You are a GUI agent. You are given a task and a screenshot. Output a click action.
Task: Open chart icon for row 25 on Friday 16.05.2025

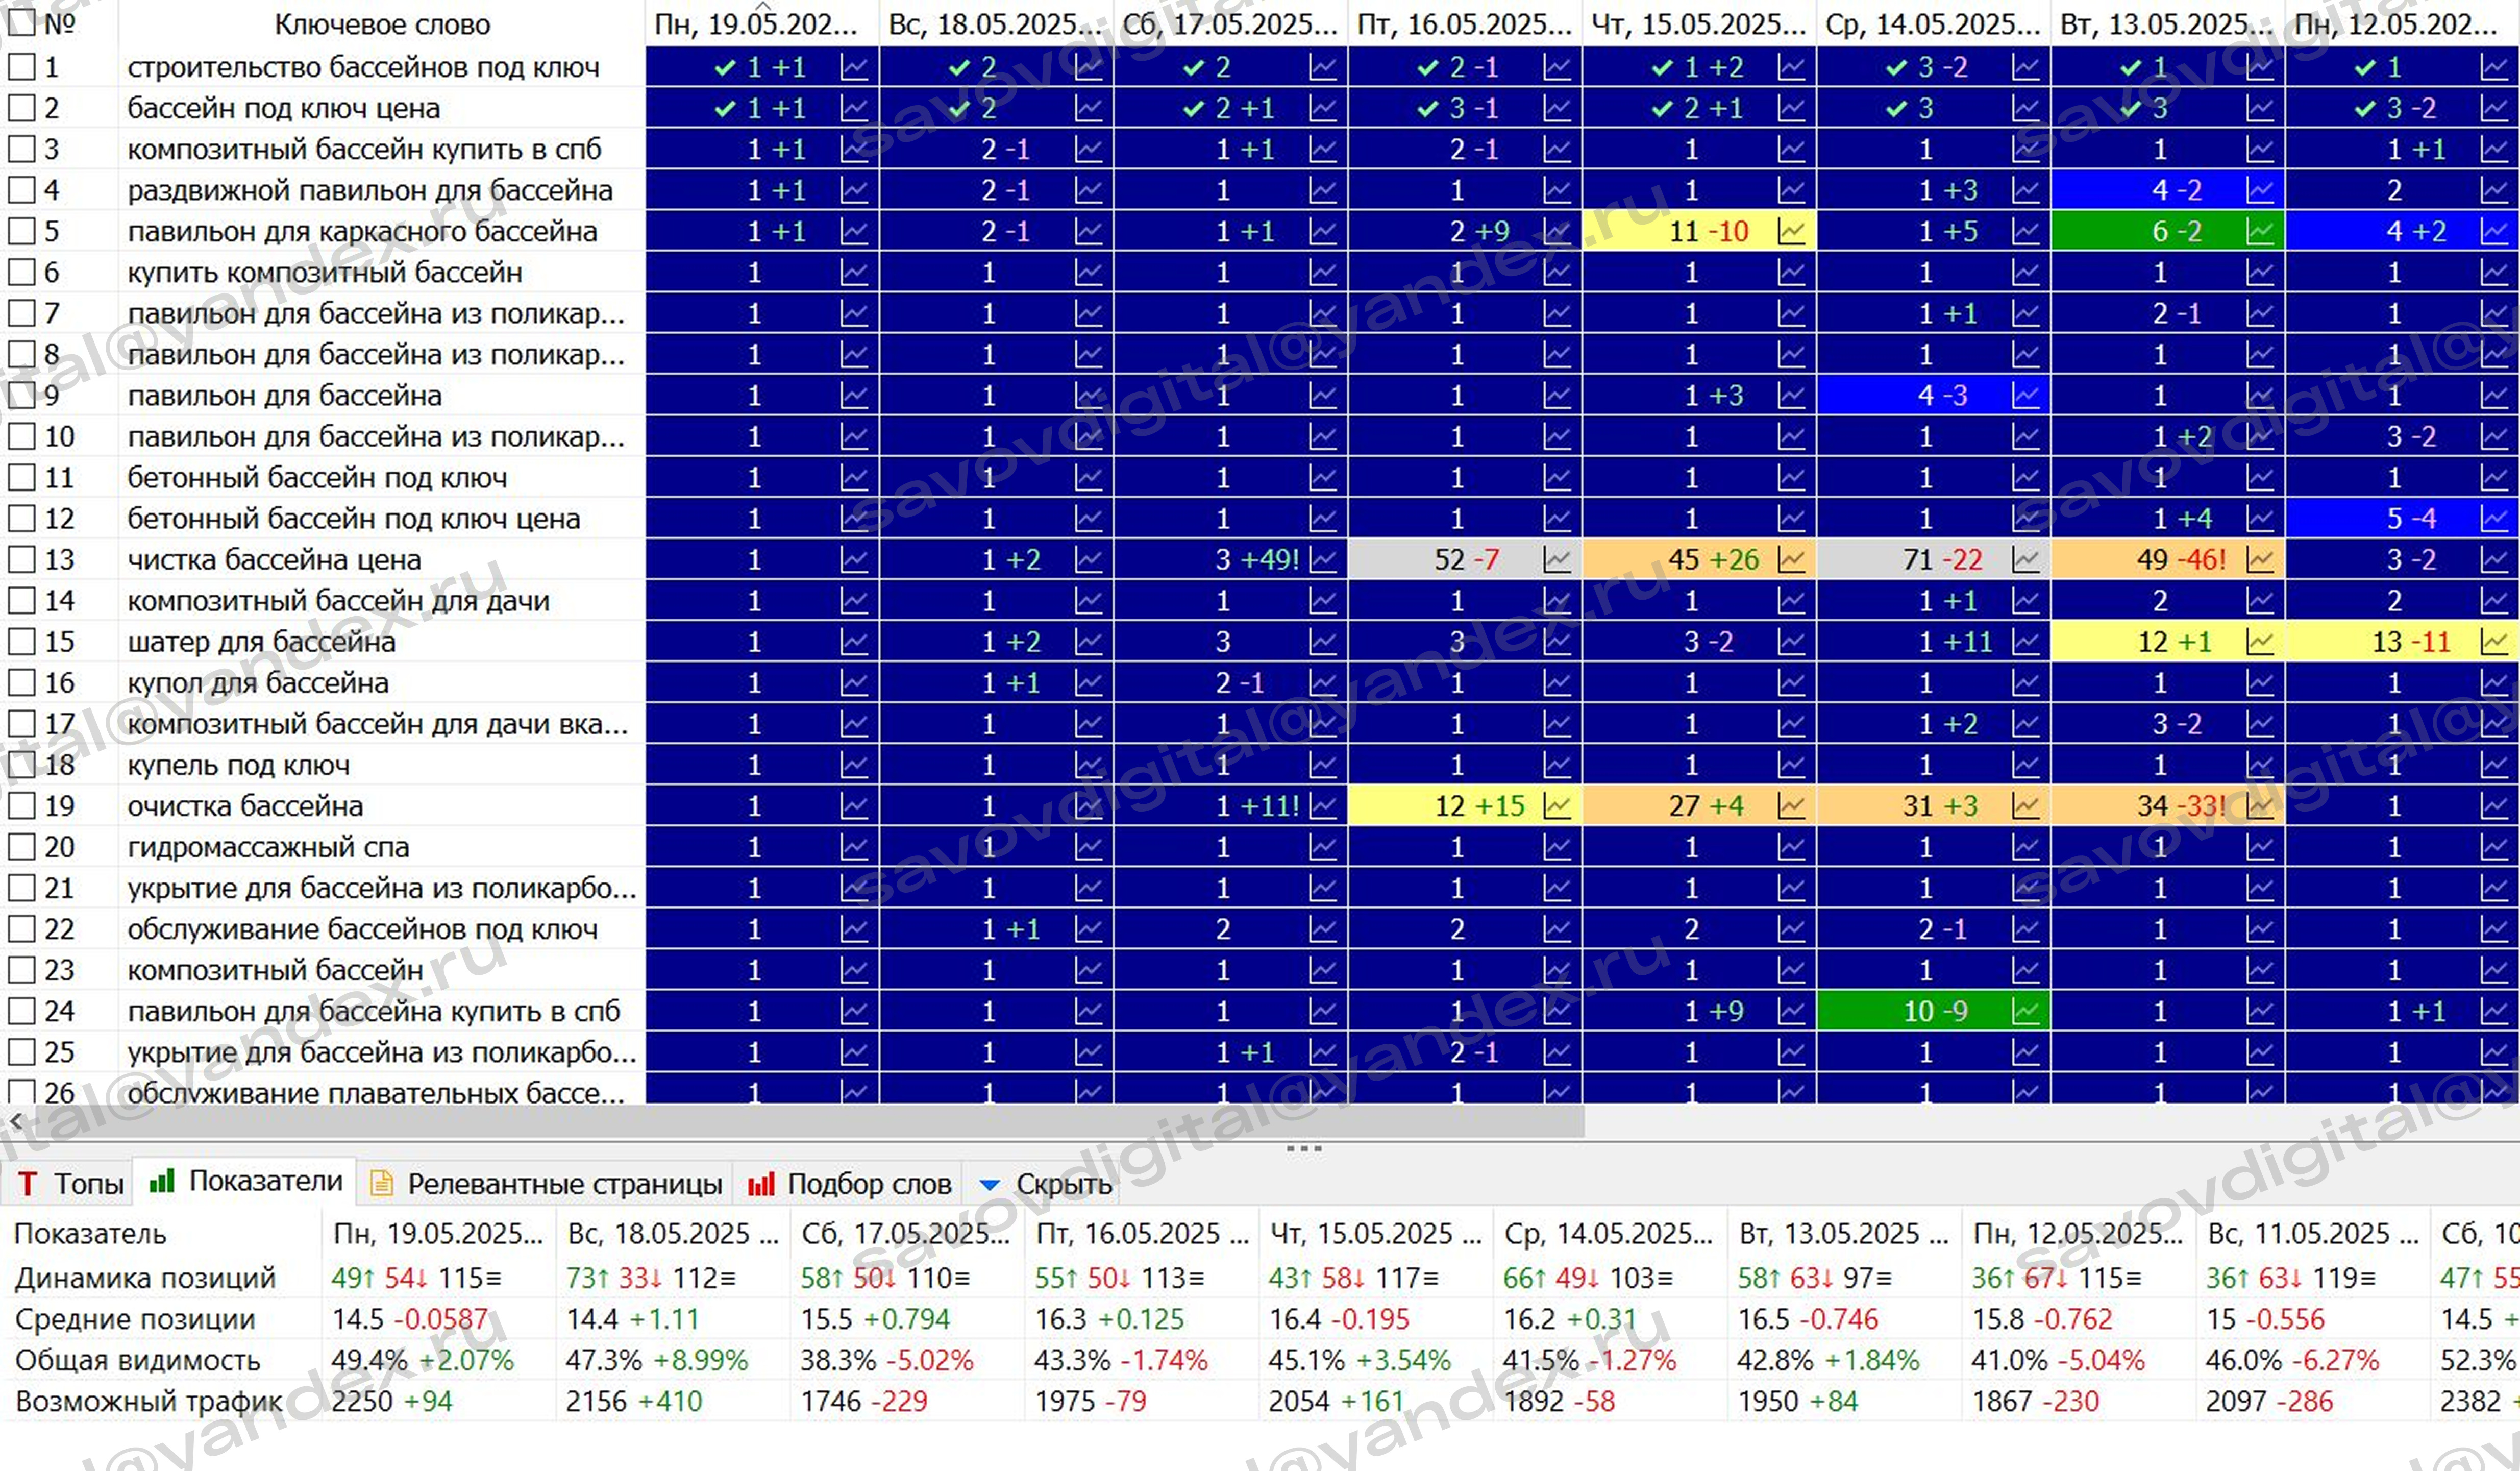click(x=1557, y=1052)
